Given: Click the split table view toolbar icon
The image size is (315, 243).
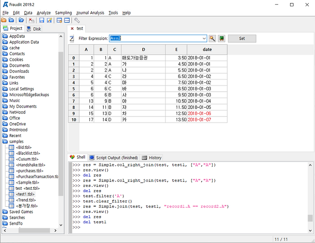Looking at the screenshot, I should coord(67,20).
